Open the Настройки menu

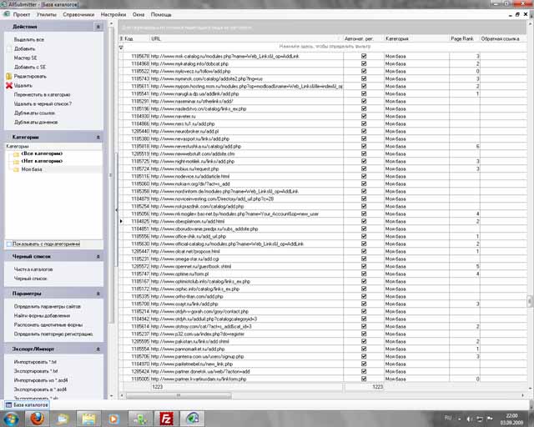point(113,15)
